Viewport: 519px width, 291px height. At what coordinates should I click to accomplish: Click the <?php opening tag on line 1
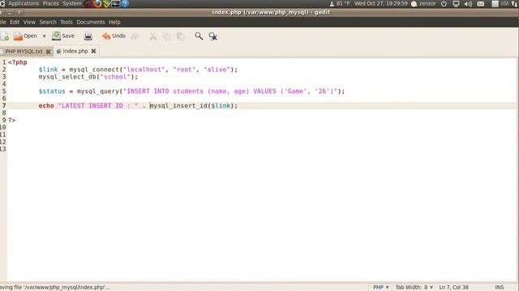click(x=18, y=62)
